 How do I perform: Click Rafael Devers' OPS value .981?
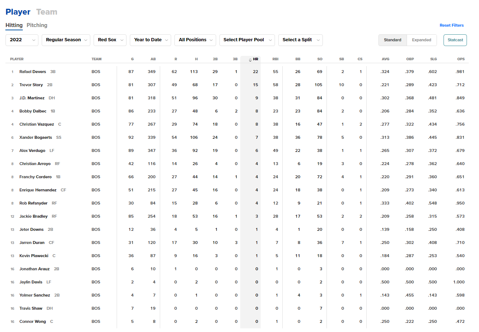[460, 72]
